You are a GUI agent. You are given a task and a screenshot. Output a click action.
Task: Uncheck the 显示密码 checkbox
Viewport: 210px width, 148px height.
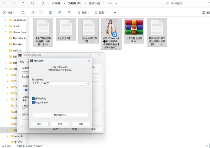pyautogui.click(x=33, y=99)
